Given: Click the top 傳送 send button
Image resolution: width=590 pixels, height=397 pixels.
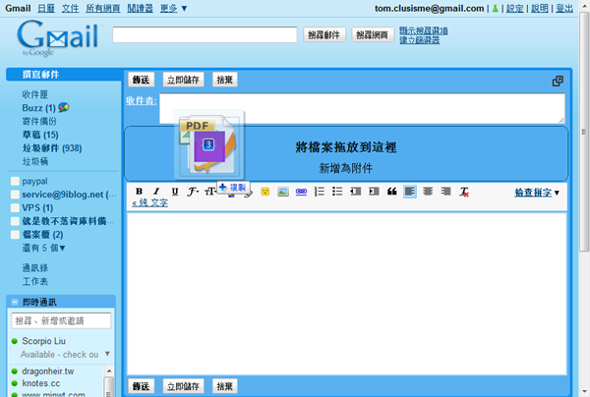Looking at the screenshot, I should coord(141,80).
